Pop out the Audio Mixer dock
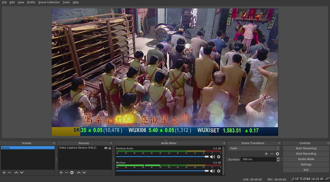 tap(224, 143)
